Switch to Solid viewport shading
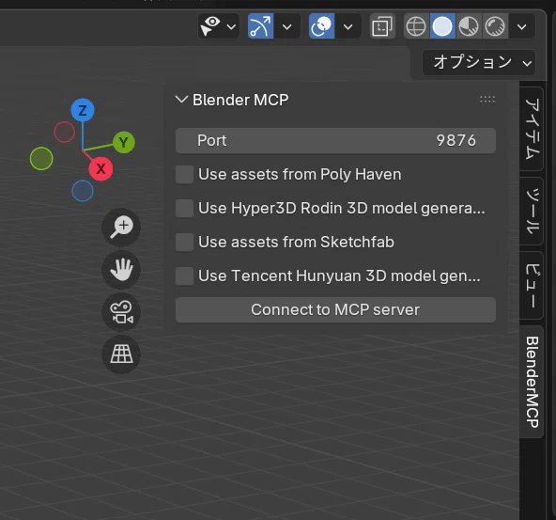556x520 pixels. pos(442,26)
